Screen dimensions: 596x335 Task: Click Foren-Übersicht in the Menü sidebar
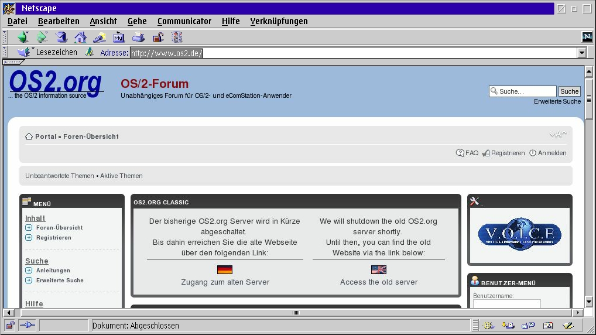[x=59, y=228]
